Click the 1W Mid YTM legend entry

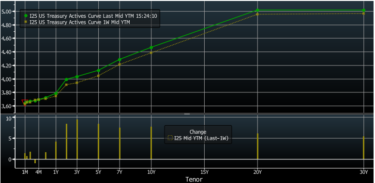click(x=77, y=22)
